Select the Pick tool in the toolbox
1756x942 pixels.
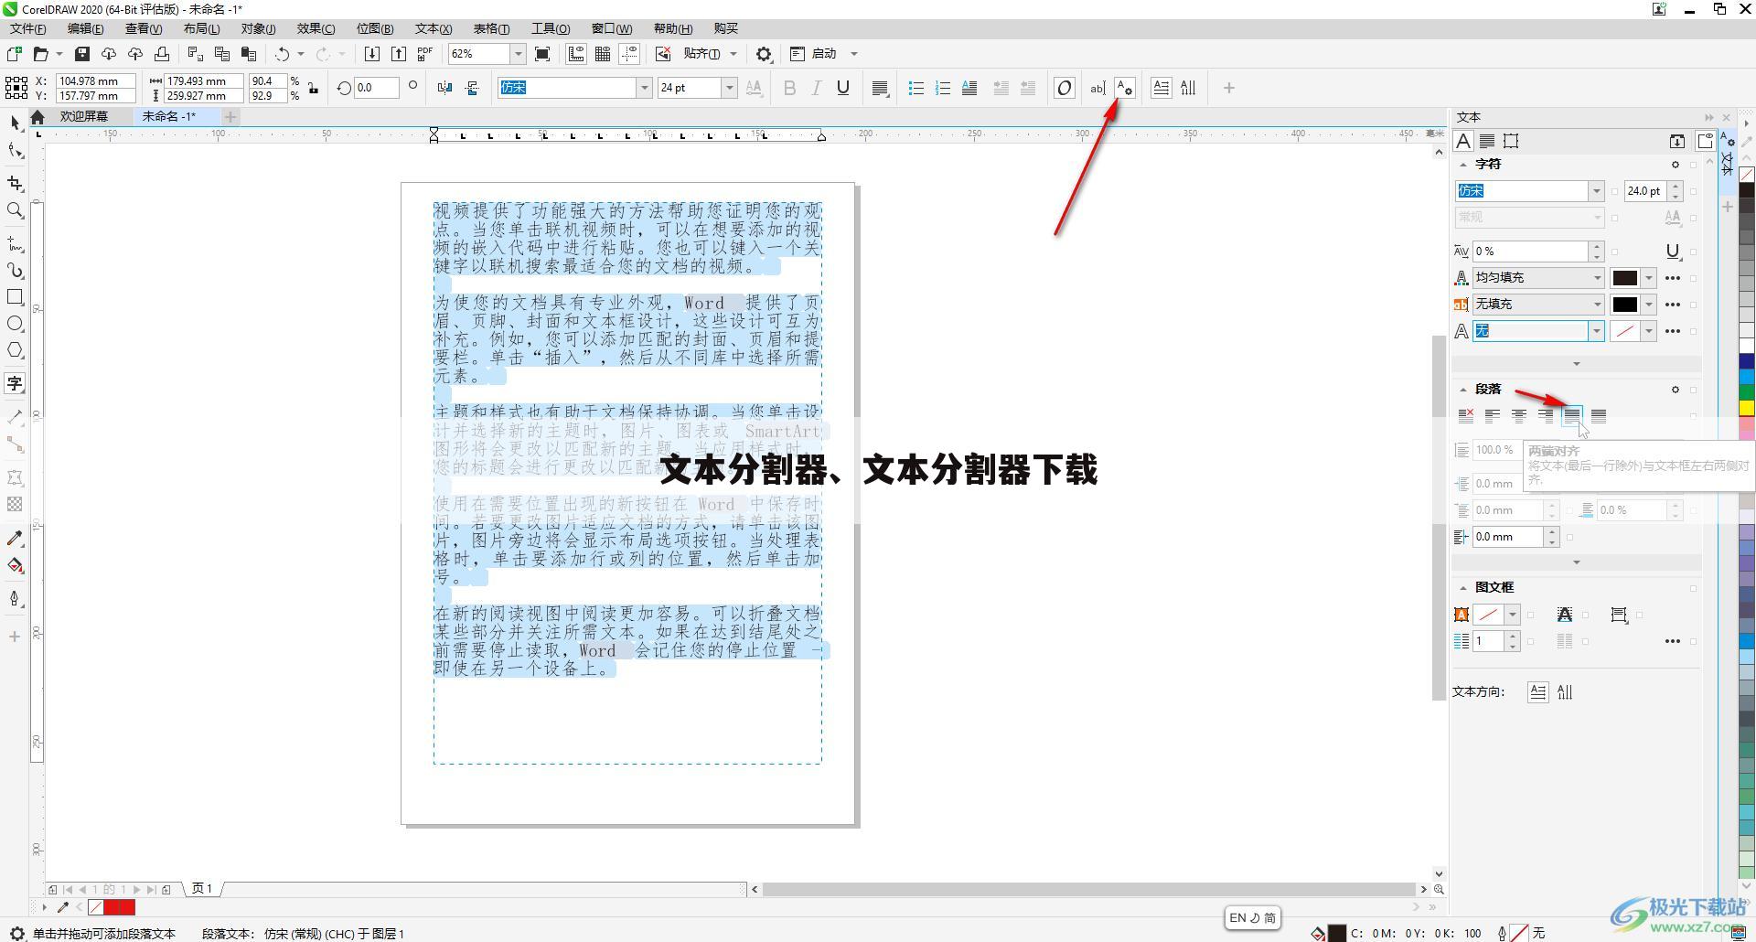tap(15, 123)
